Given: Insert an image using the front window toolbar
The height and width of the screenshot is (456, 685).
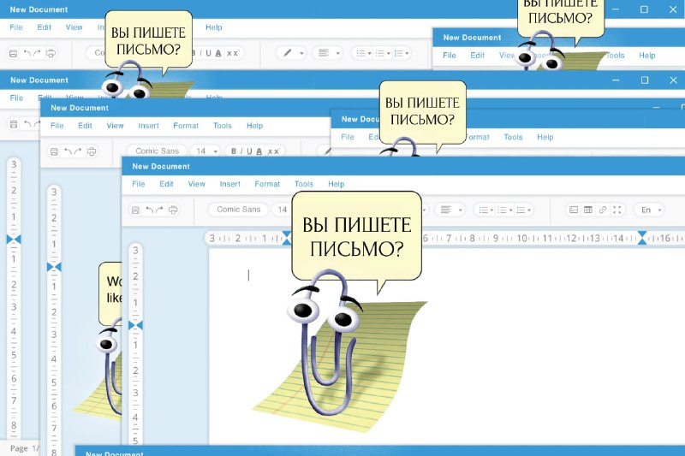Looking at the screenshot, I should pos(574,210).
